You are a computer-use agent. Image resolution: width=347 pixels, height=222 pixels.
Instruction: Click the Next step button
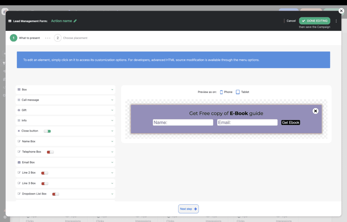coord(188,209)
